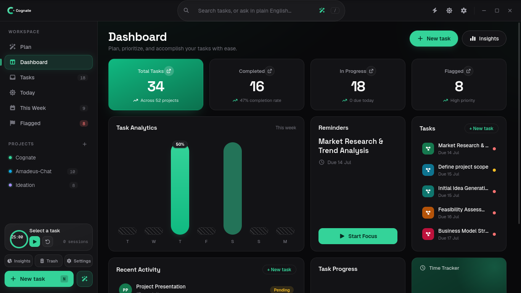Open Total Tasks external link icon
Image resolution: width=521 pixels, height=293 pixels.
point(169,71)
